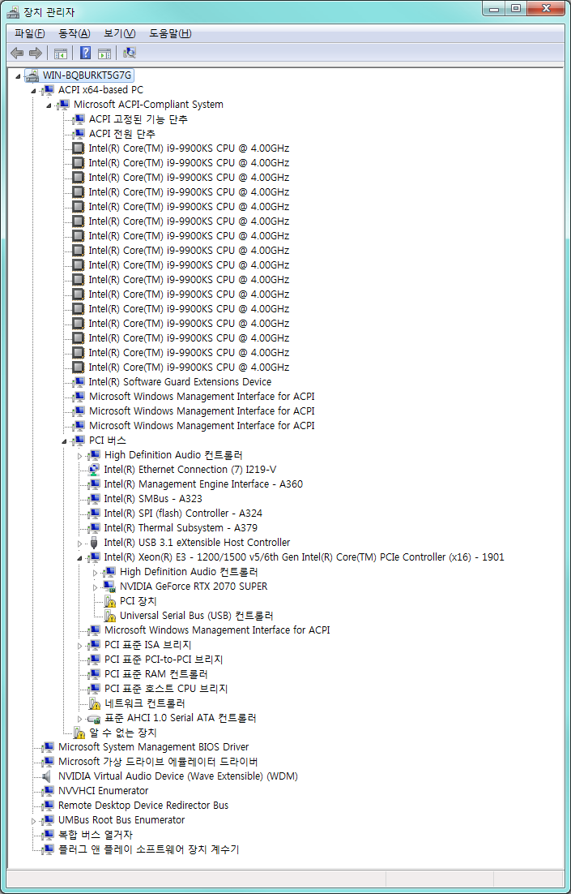
Task: Expand the NVIDIA GeForce RTX 2070 SUPER node
Action: point(95,587)
